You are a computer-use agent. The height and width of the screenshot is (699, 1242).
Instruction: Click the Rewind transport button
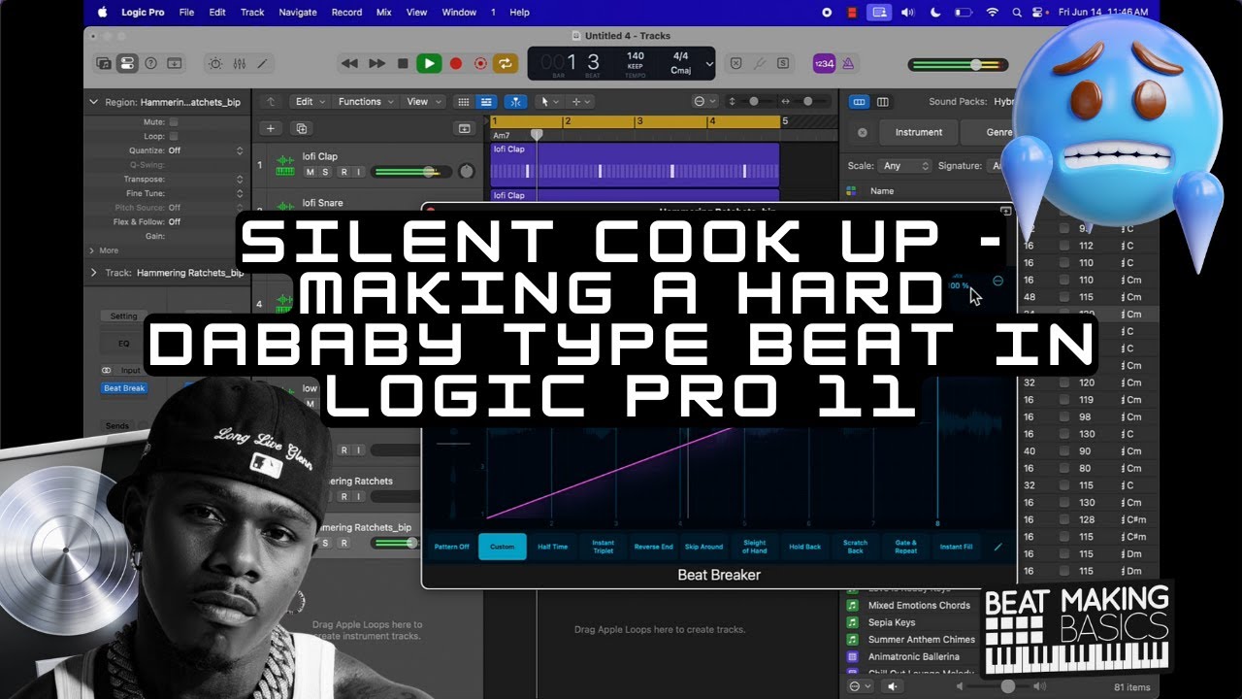click(350, 64)
